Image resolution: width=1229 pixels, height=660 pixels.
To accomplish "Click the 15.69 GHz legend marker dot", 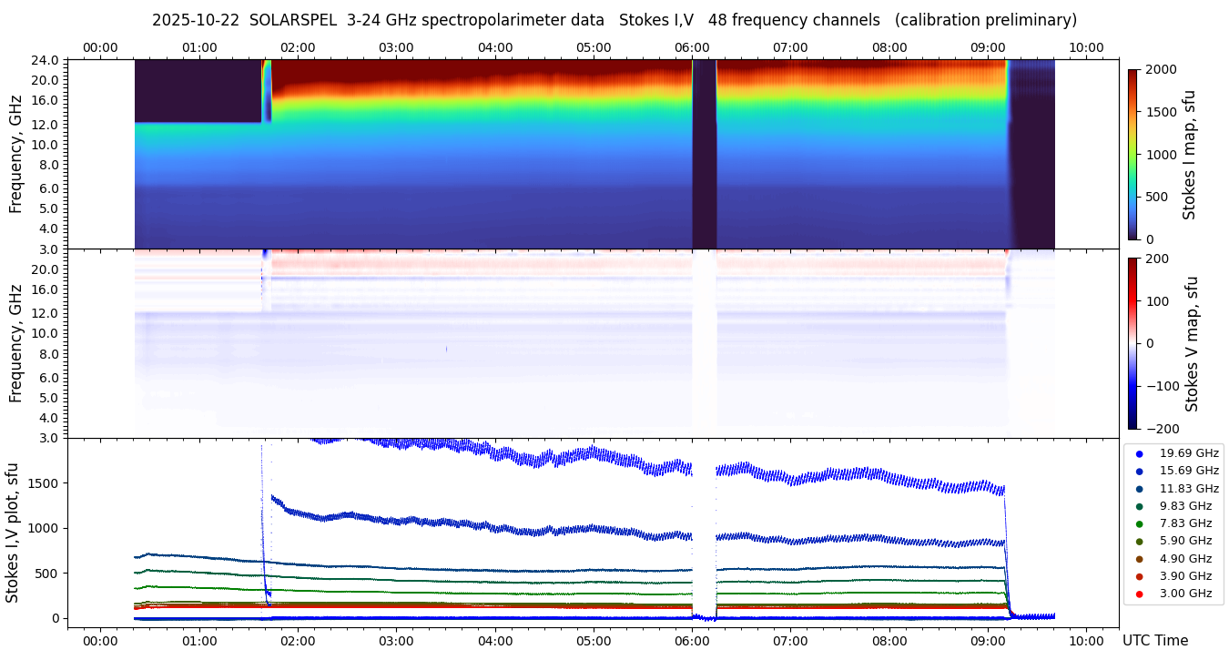I will [1139, 471].
